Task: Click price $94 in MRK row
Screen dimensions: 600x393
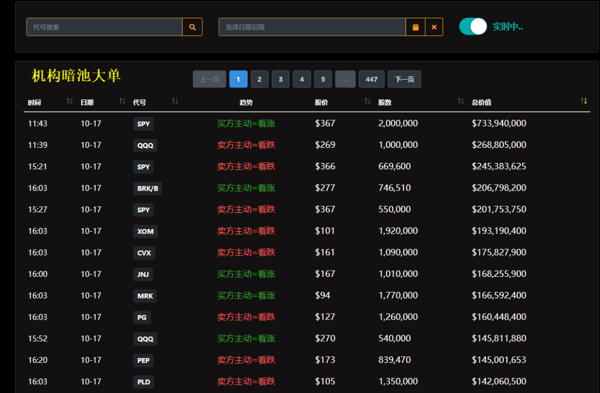Action: 323,295
